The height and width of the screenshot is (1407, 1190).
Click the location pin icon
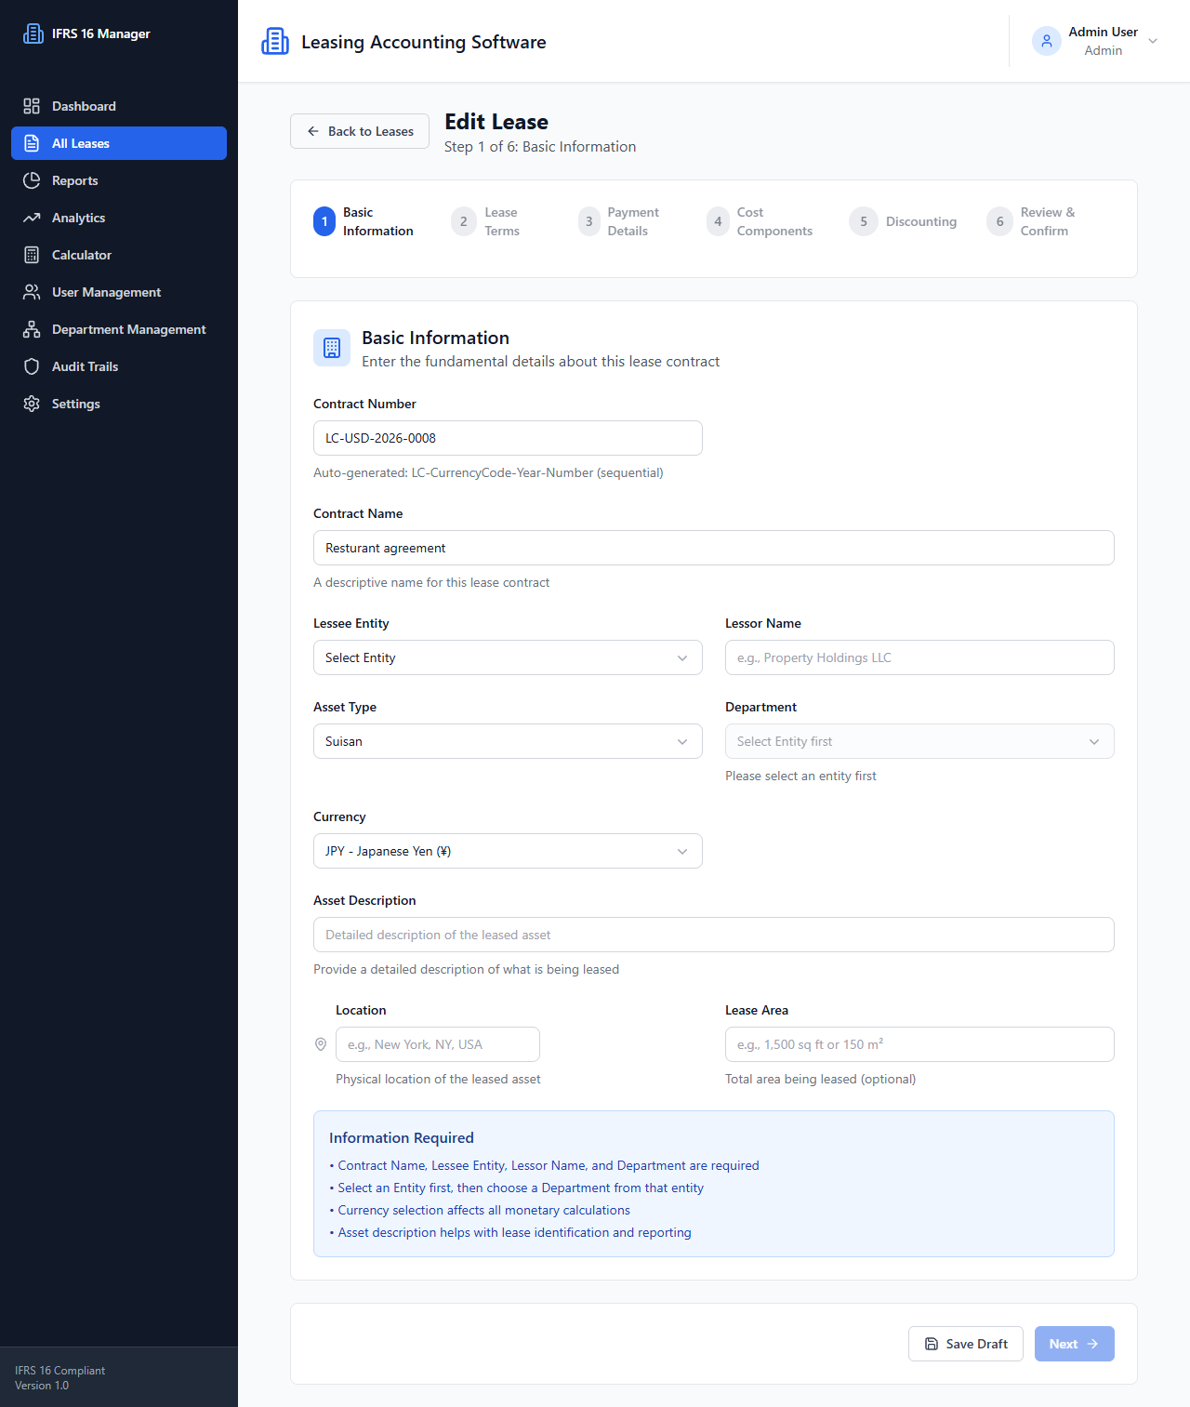321,1044
